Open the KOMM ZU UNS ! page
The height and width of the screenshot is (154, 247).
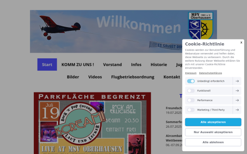click(x=78, y=64)
